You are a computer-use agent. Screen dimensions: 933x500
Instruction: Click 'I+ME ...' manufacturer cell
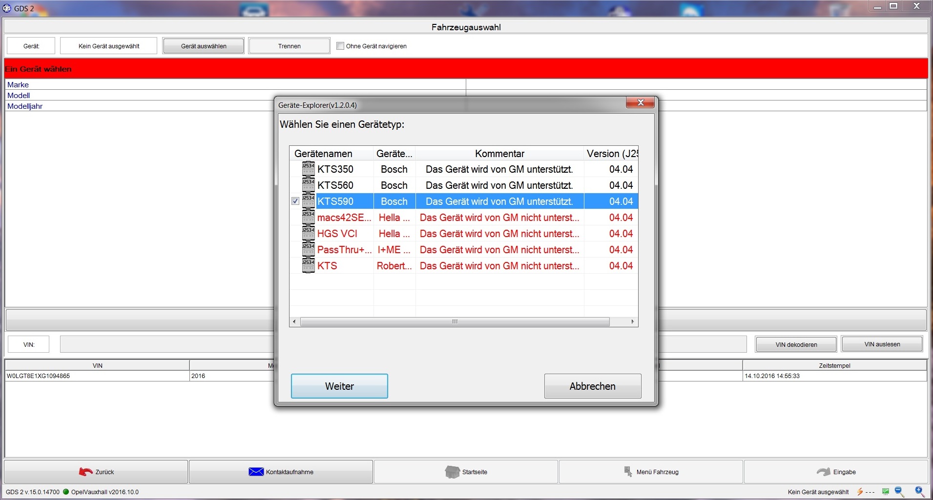tap(394, 250)
